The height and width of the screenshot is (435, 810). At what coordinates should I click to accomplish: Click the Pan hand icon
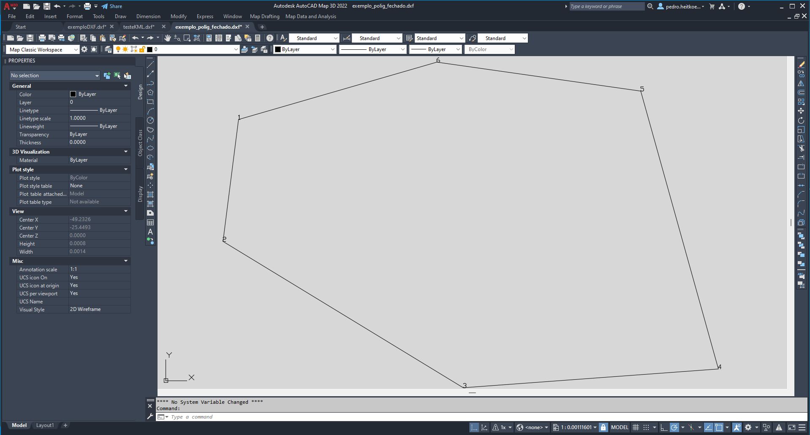(168, 38)
